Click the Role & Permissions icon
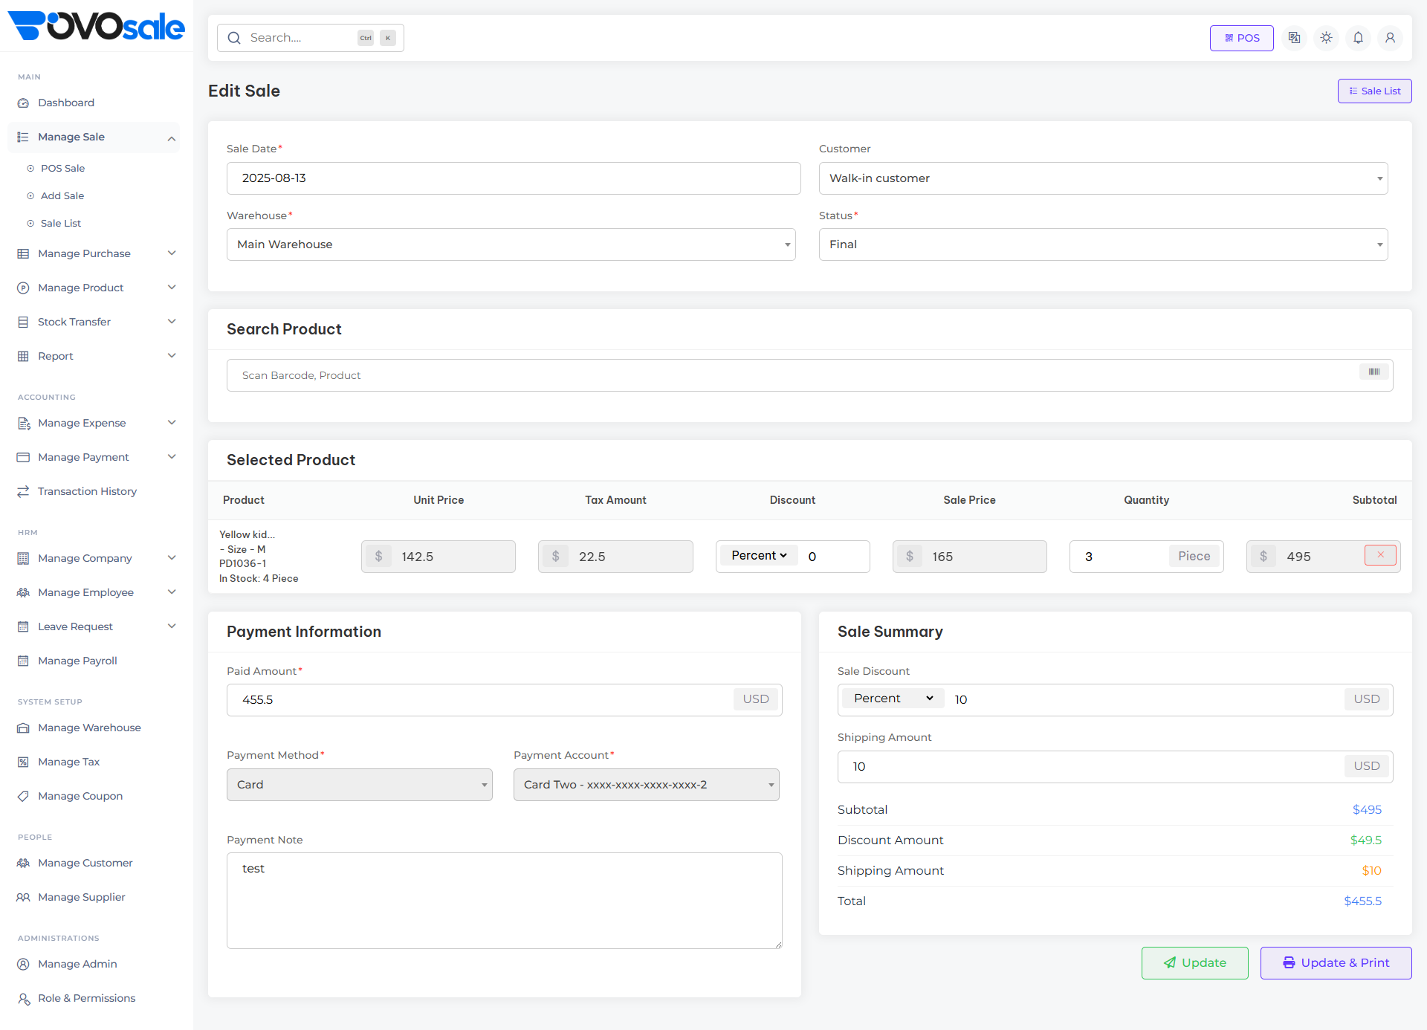Screen dimensions: 1427x1030 23,998
